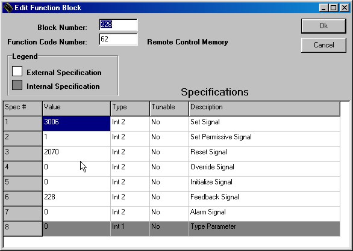Click into the Block Number field
The image size is (353, 251).
(118, 25)
